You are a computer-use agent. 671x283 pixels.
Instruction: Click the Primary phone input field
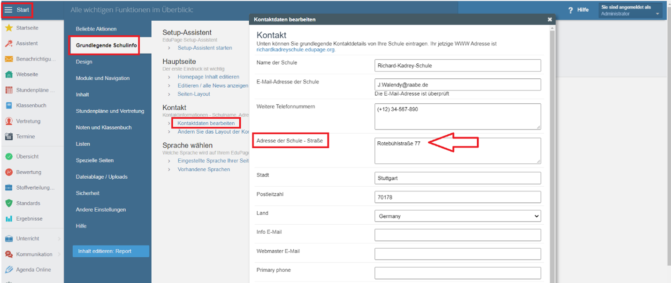click(x=457, y=273)
